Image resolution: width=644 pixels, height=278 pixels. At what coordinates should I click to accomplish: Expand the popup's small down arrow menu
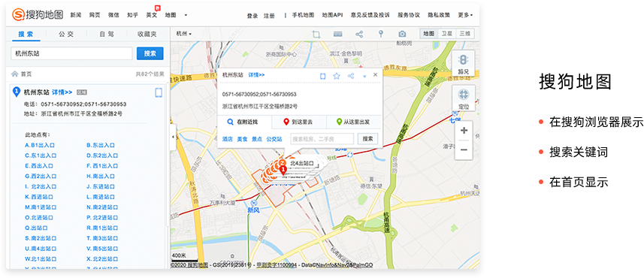pos(364,77)
